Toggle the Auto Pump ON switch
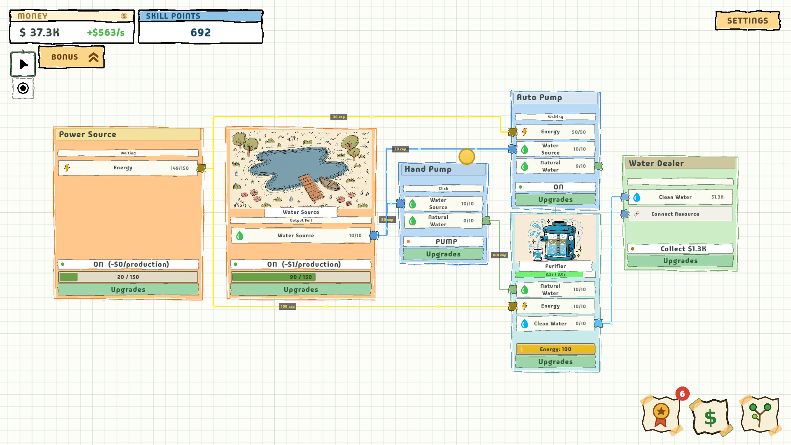Image resolution: width=791 pixels, height=445 pixels. [555, 187]
